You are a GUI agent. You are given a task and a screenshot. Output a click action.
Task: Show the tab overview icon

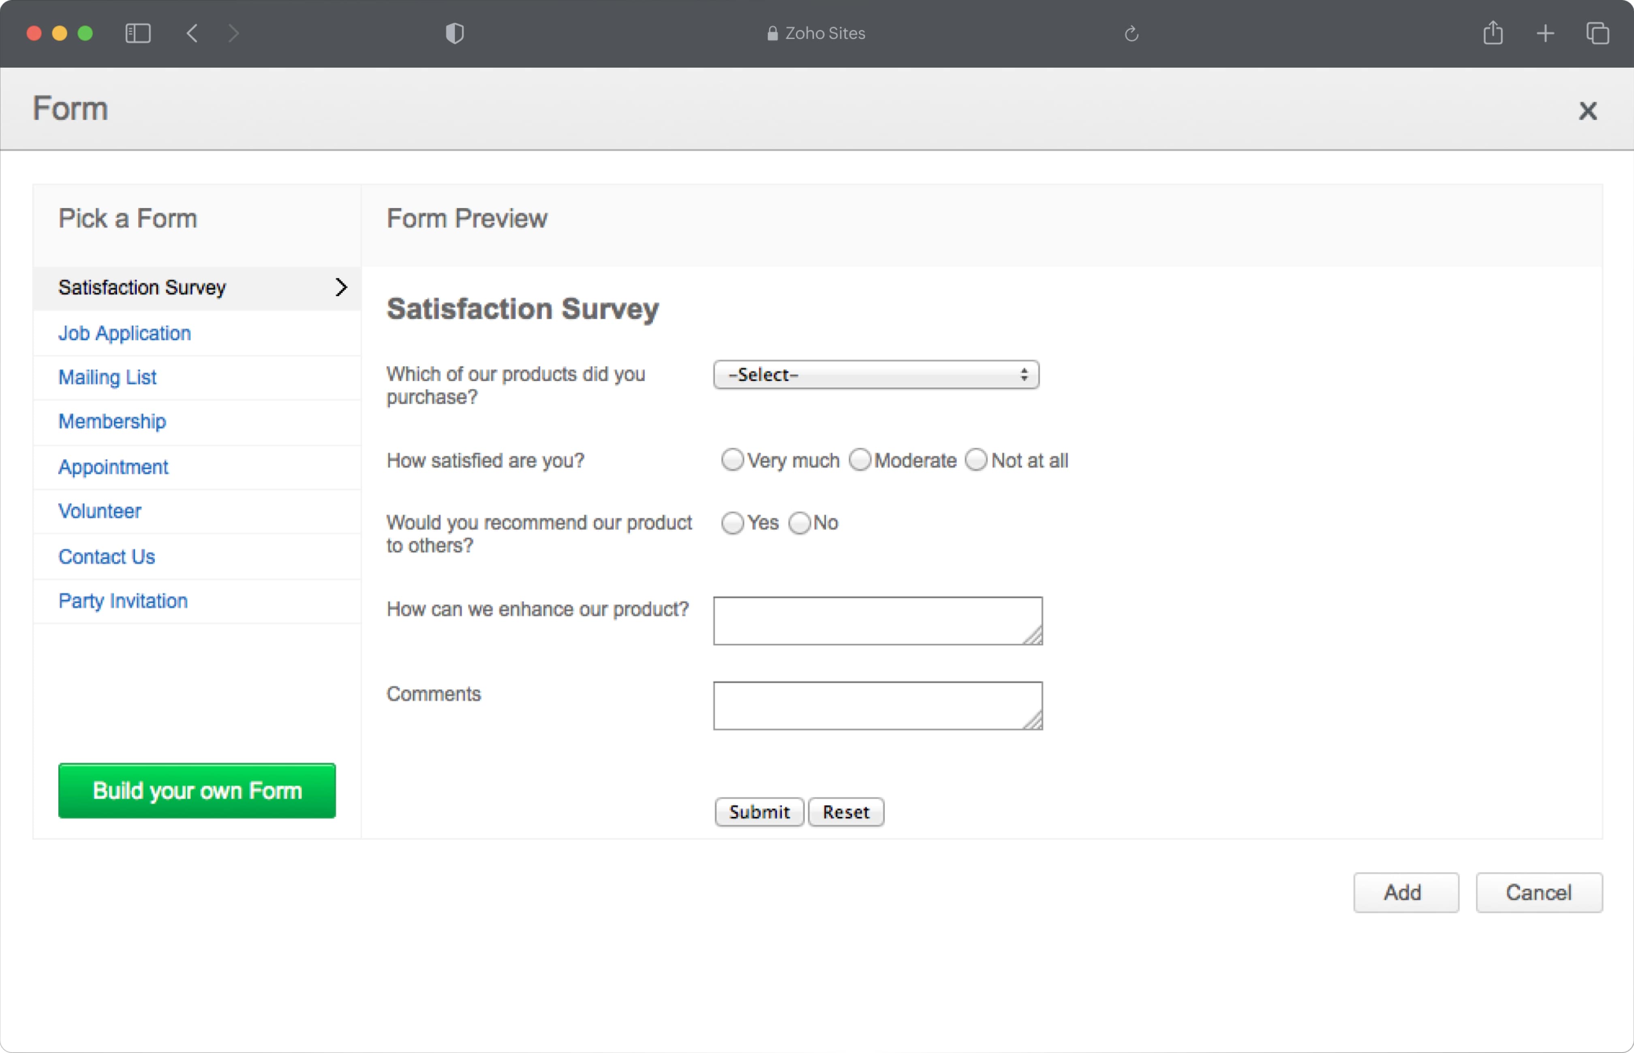[x=1597, y=33]
